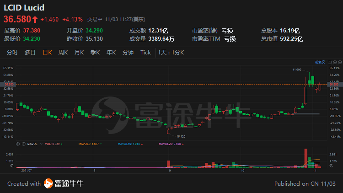
Task: Click the 最低价 value 34.230
Action: pyautogui.click(x=32, y=39)
